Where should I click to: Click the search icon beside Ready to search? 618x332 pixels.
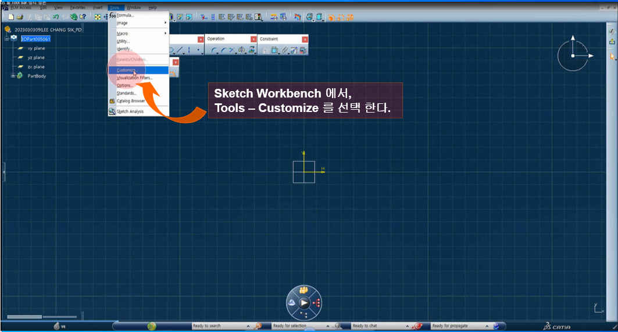pyautogui.click(x=258, y=326)
